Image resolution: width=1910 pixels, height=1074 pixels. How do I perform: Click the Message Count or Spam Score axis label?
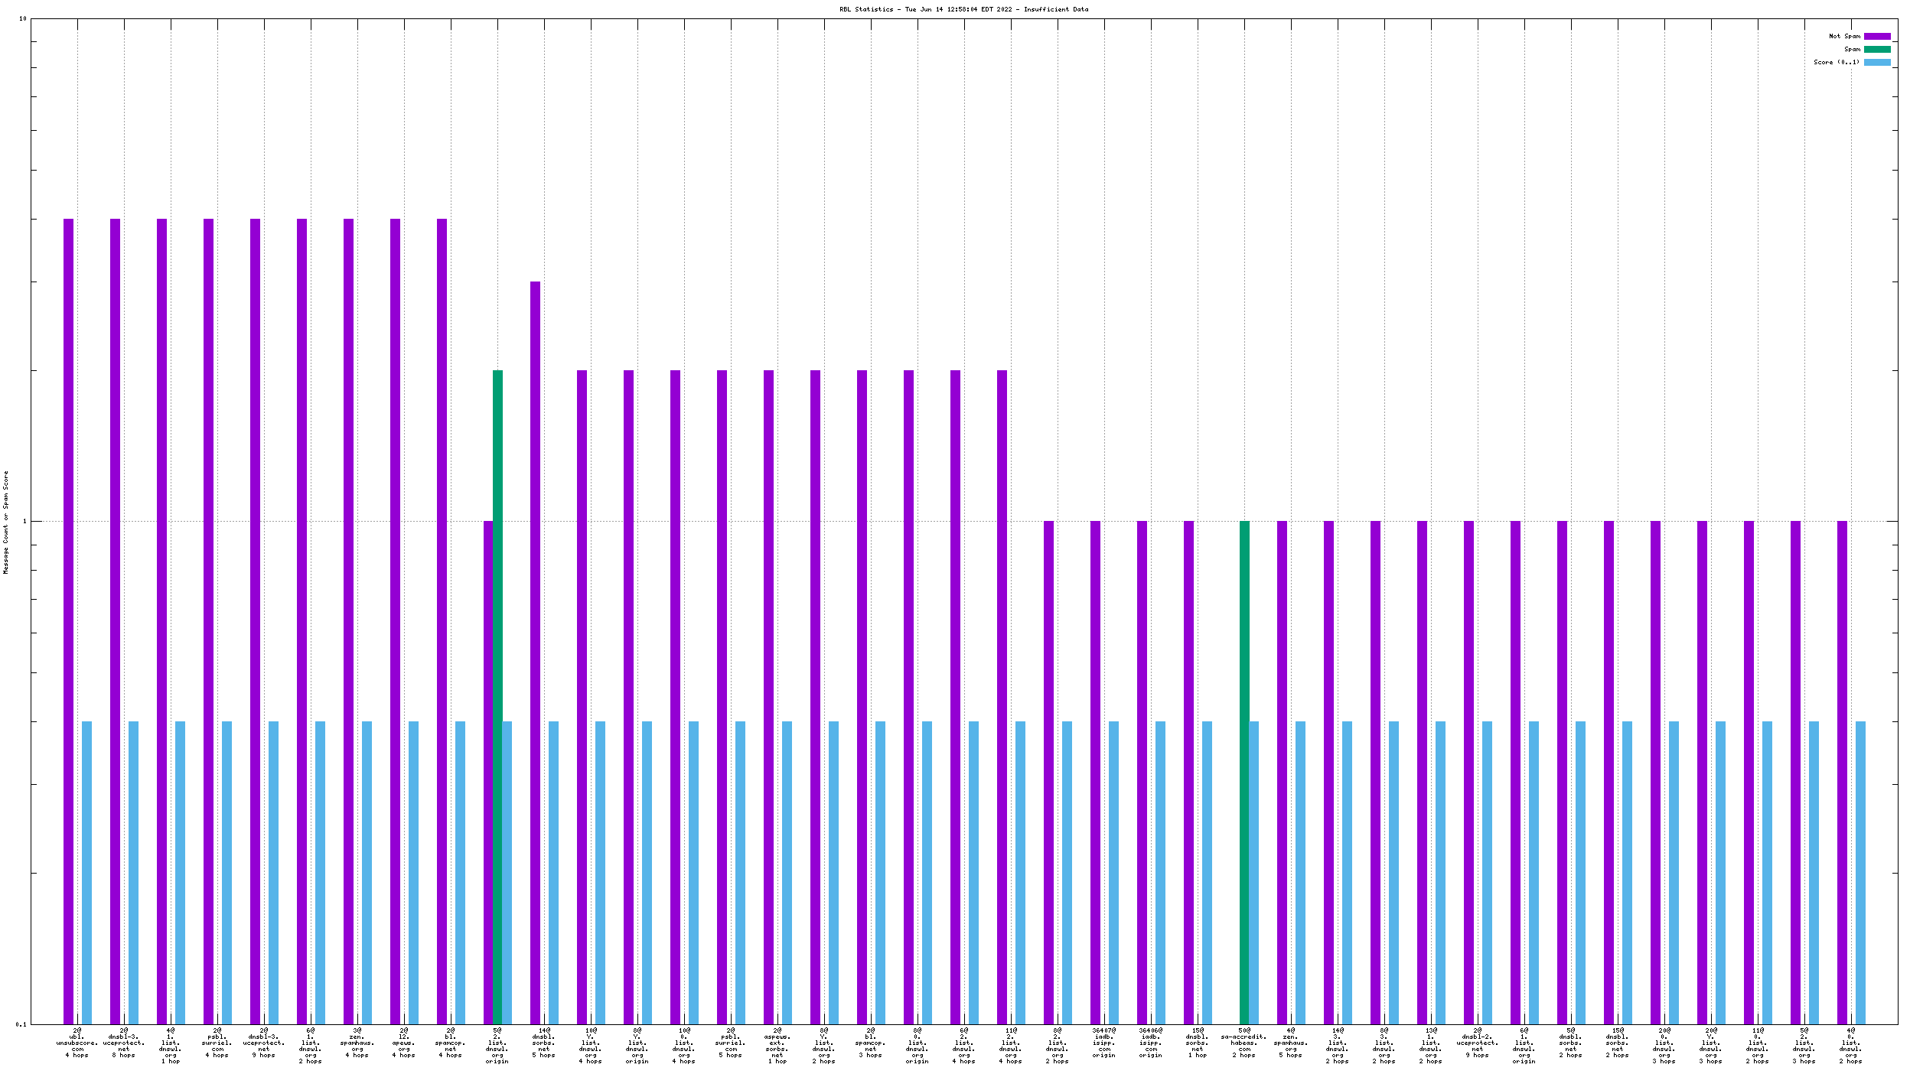5,522
